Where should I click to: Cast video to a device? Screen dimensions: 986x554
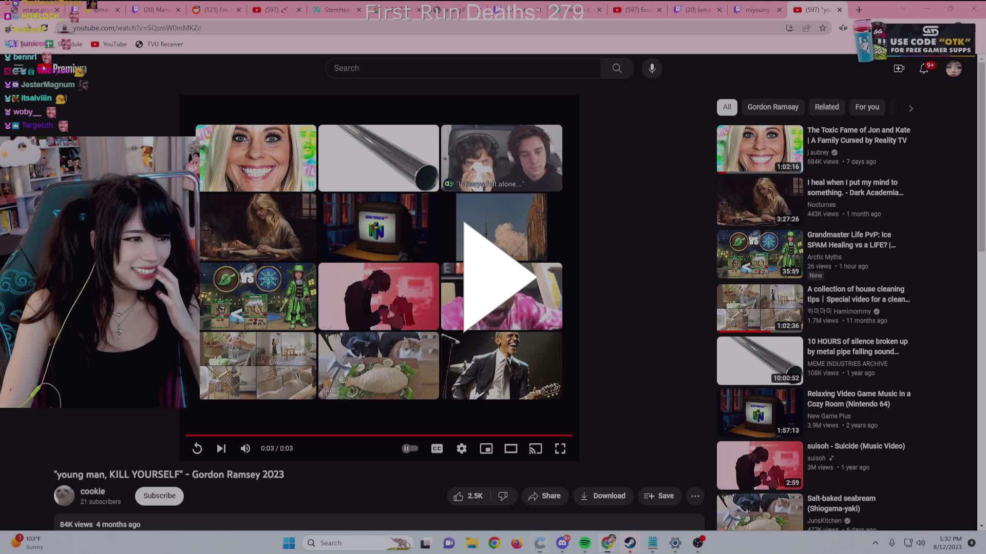535,448
